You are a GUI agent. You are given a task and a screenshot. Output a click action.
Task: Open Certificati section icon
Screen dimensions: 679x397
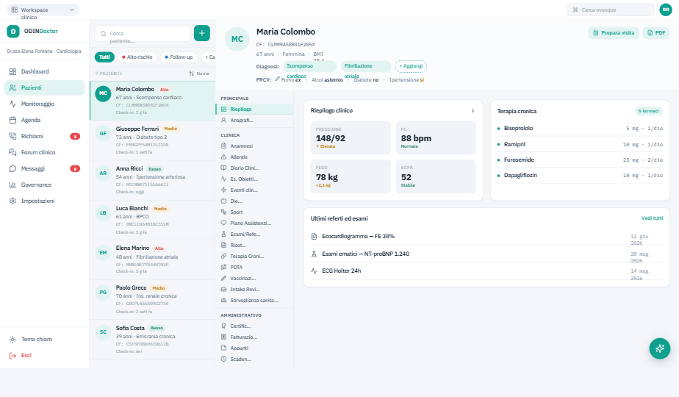[x=223, y=326]
